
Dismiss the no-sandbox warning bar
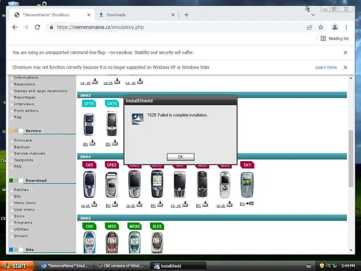[x=345, y=53]
